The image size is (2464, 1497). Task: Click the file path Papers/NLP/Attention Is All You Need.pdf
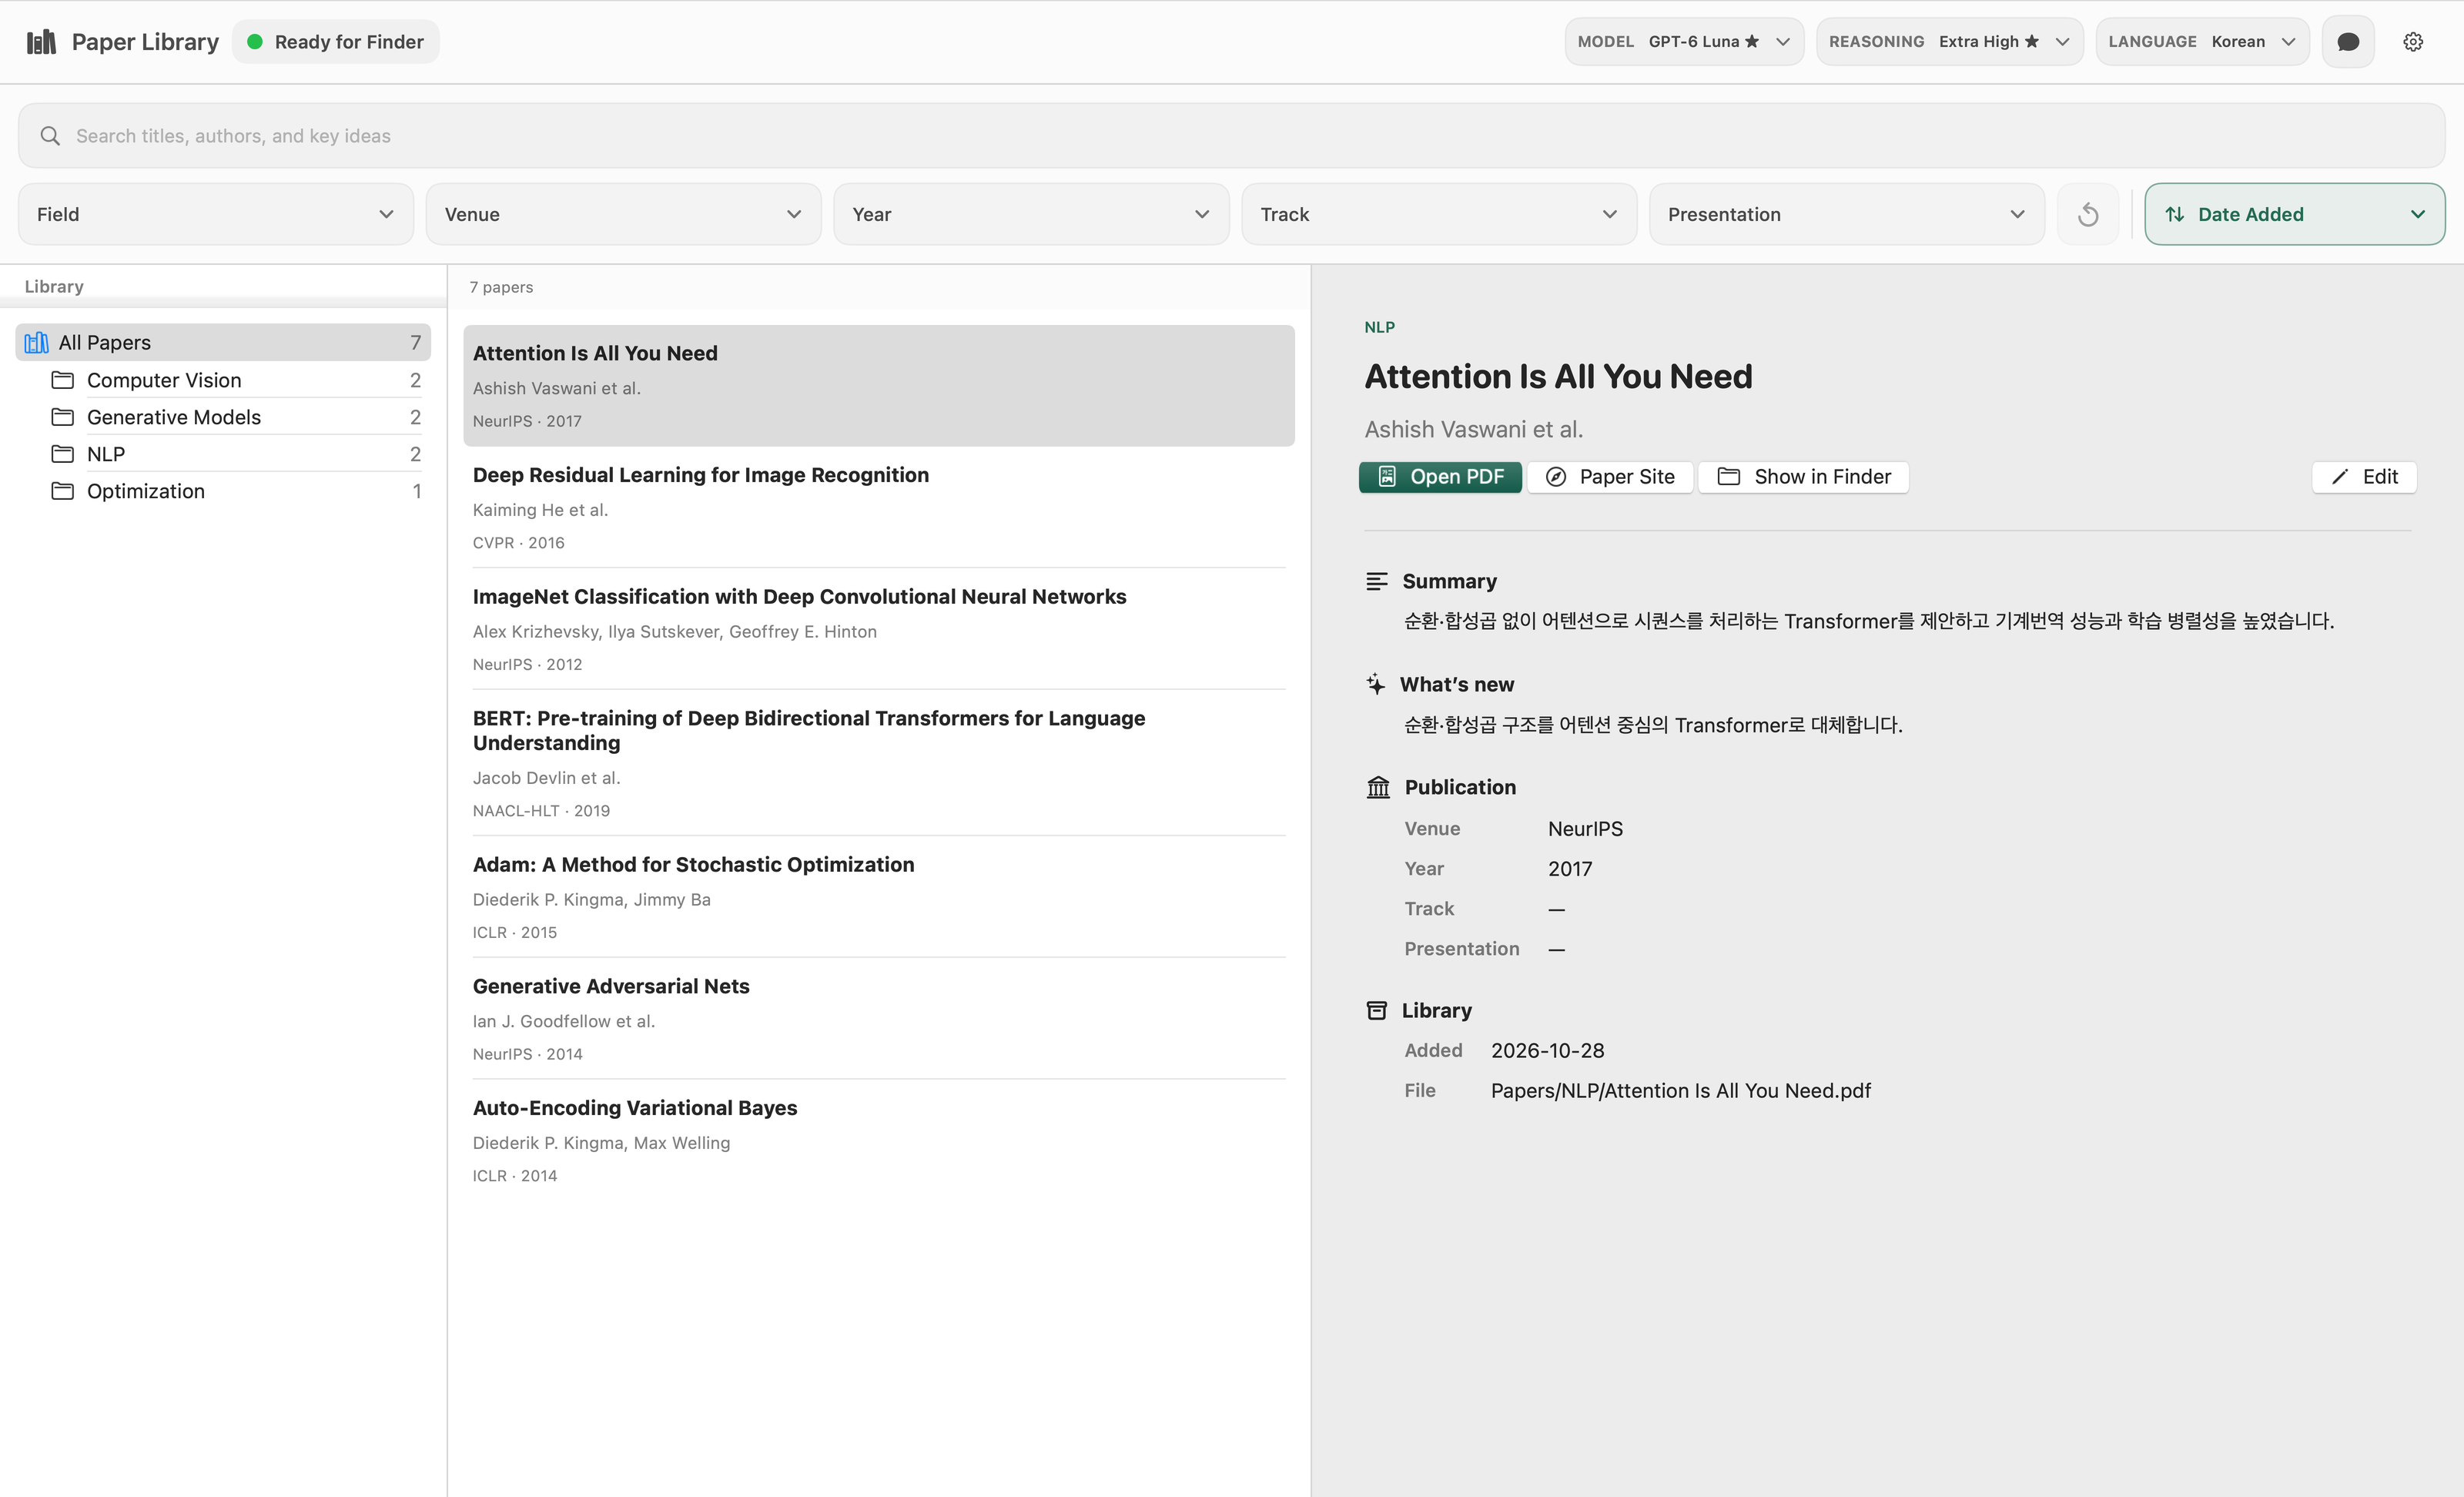(1680, 1090)
